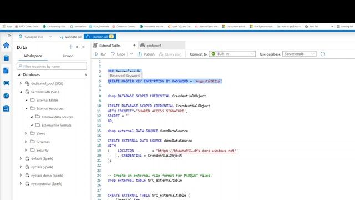
Task: Click the Databases count badge
Action: click(85, 75)
